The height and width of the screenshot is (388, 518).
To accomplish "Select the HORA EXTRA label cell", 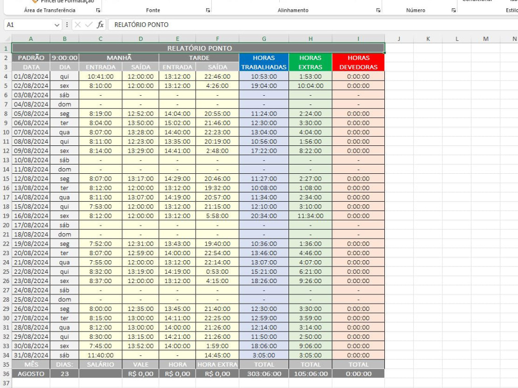I will [x=217, y=365].
